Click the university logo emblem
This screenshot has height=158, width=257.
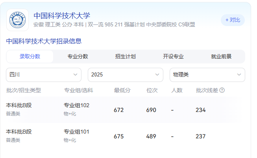click(18, 20)
